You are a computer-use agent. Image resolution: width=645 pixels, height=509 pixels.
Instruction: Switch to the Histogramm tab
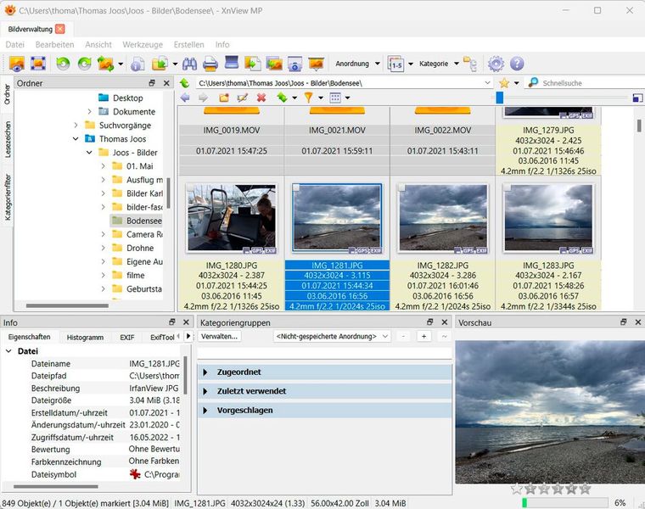point(85,337)
